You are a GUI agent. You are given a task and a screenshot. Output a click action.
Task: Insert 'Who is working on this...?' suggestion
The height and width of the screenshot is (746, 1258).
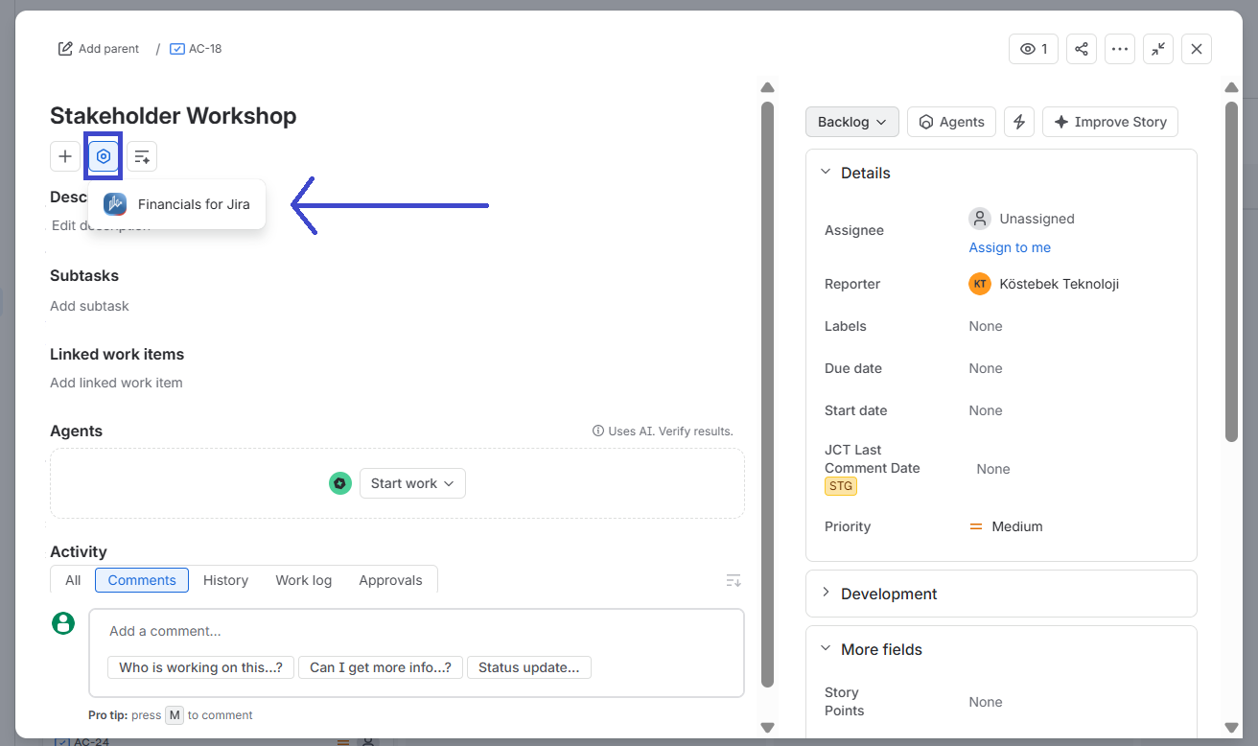pos(201,667)
